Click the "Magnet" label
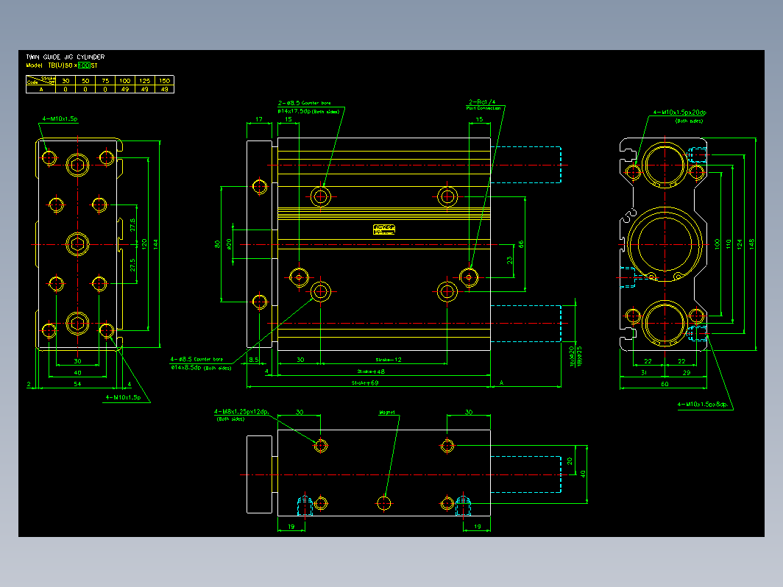Screen dimensions: 783x587 coord(387,412)
